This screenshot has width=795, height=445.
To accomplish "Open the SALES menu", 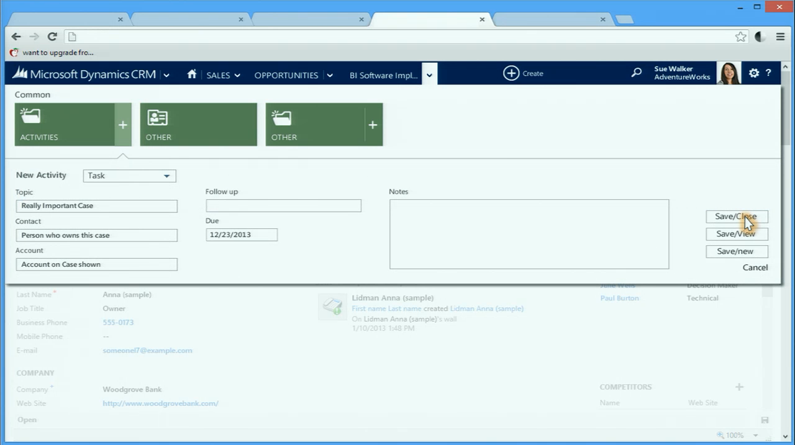I will [x=223, y=75].
